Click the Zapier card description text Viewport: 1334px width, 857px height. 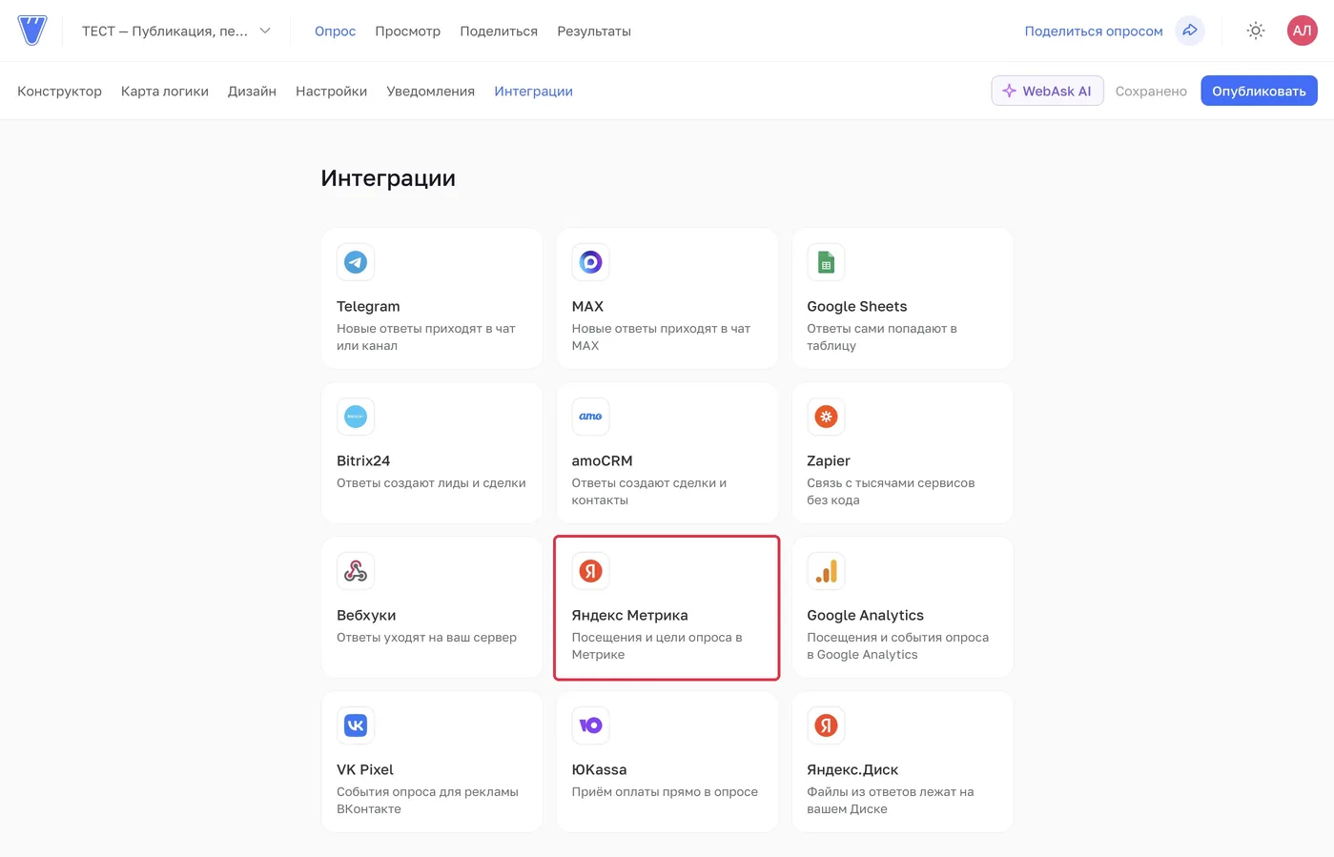pyautogui.click(x=891, y=491)
